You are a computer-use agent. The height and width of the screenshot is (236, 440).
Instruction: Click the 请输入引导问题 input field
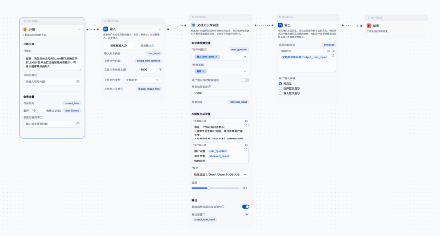[52, 82]
